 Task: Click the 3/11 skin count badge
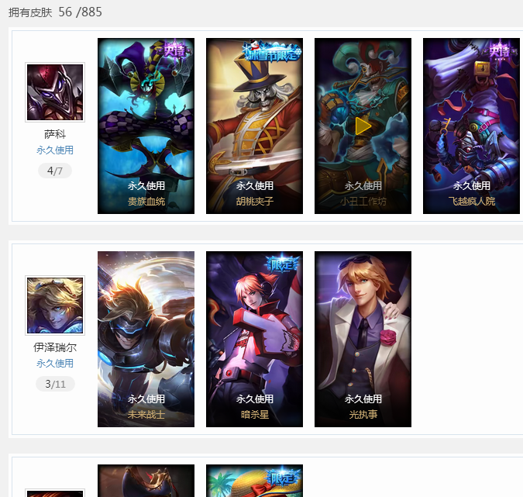[55, 384]
